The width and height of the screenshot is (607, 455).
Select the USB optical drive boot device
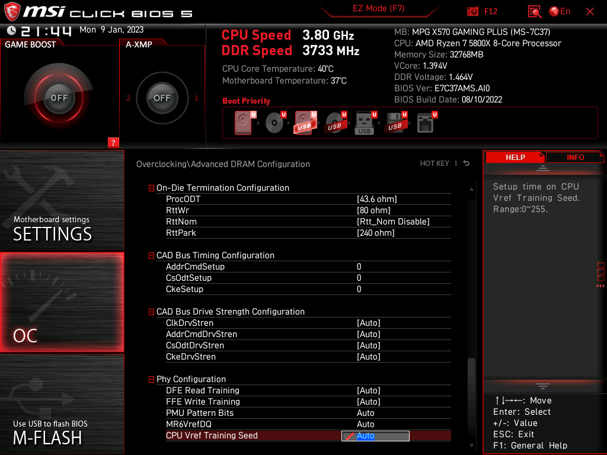pyautogui.click(x=336, y=123)
